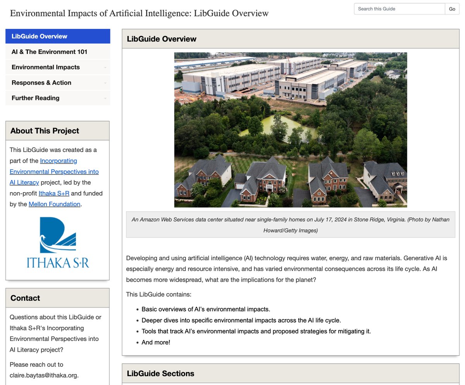The height and width of the screenshot is (385, 465).
Task: Click bullet 'Tools that track AI's environmental impacts'
Action: [x=256, y=331]
